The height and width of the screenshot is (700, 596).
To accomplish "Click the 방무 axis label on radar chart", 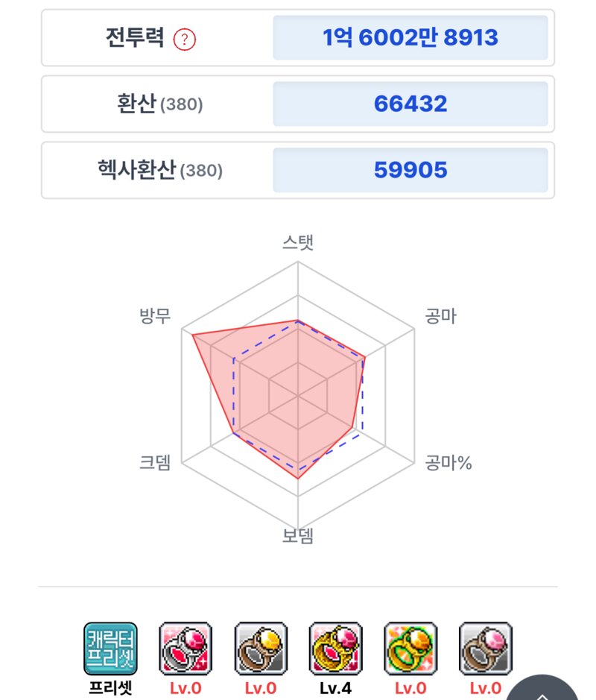I will pyautogui.click(x=155, y=316).
